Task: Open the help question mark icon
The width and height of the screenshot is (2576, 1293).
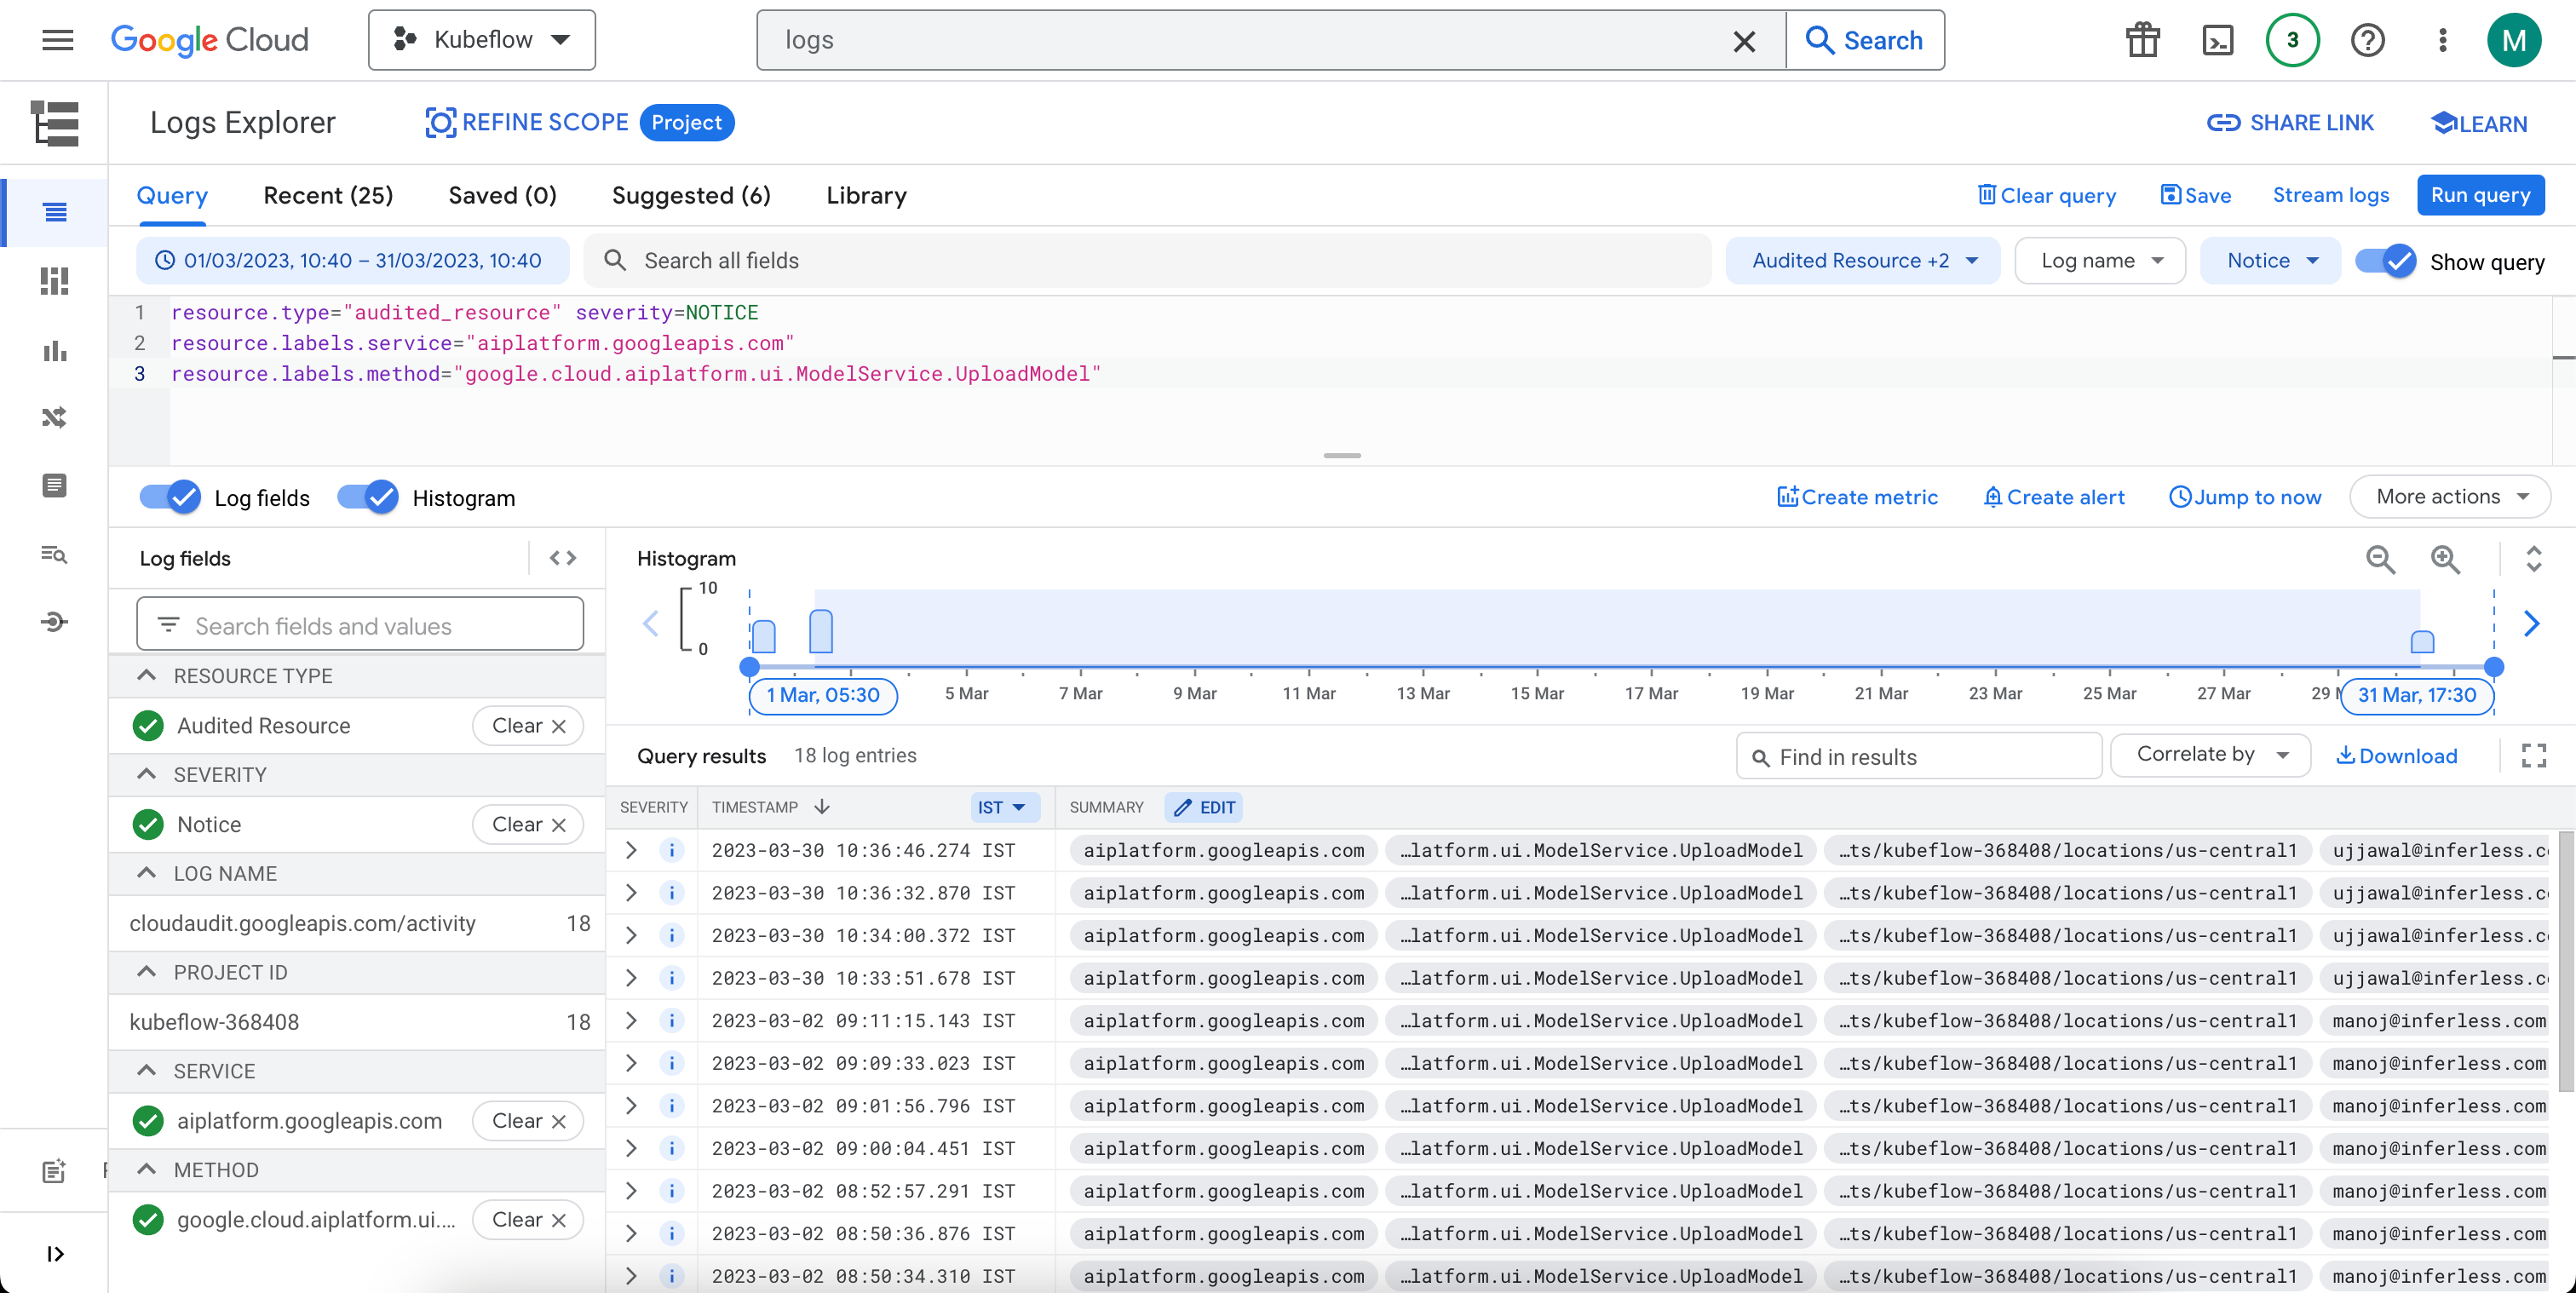Action: click(x=2367, y=40)
